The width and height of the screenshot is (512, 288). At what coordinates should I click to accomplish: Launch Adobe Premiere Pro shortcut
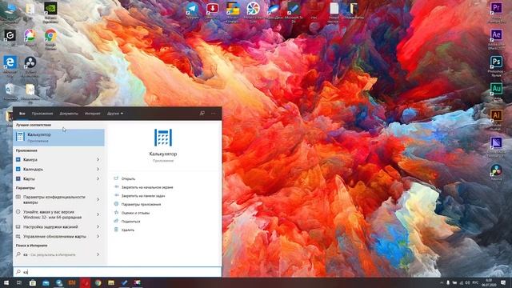pos(496,7)
